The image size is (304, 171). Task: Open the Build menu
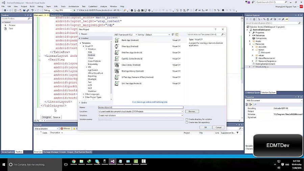point(32,6)
